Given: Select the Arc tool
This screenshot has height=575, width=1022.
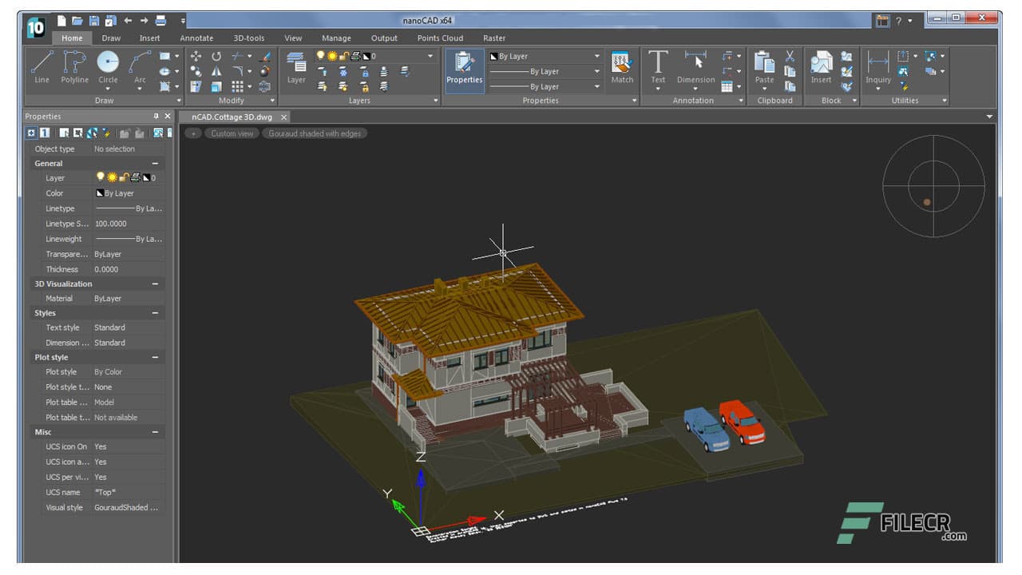Looking at the screenshot, I should [x=139, y=64].
